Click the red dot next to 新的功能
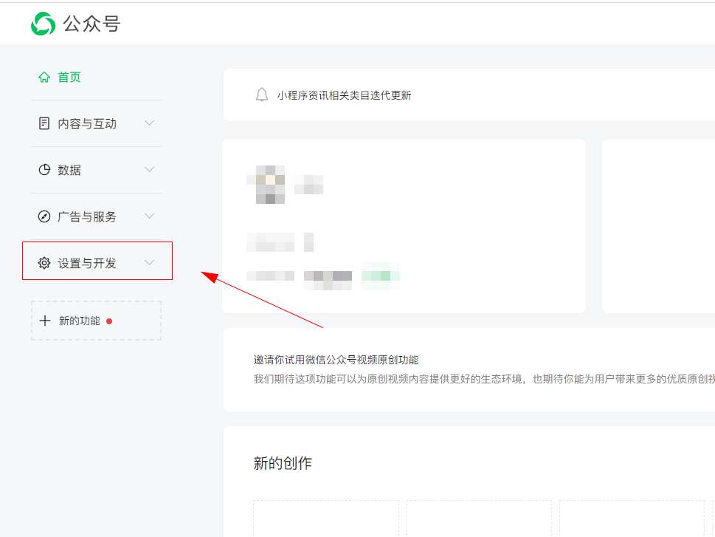 click(109, 321)
